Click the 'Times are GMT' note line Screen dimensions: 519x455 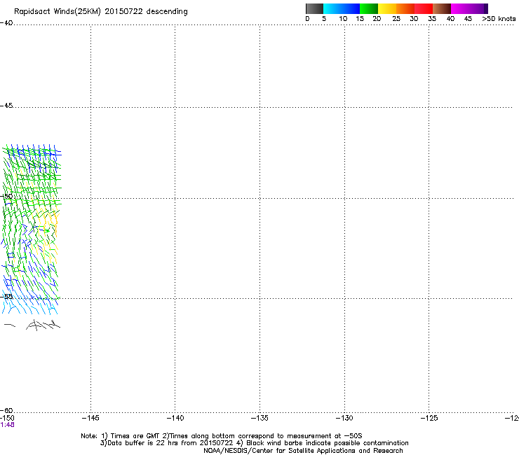[x=222, y=436]
